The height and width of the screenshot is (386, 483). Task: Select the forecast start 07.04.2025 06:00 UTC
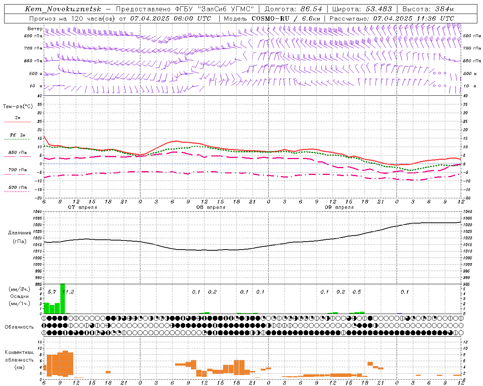tap(171, 18)
